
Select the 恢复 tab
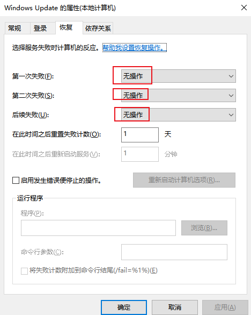coord(66,27)
